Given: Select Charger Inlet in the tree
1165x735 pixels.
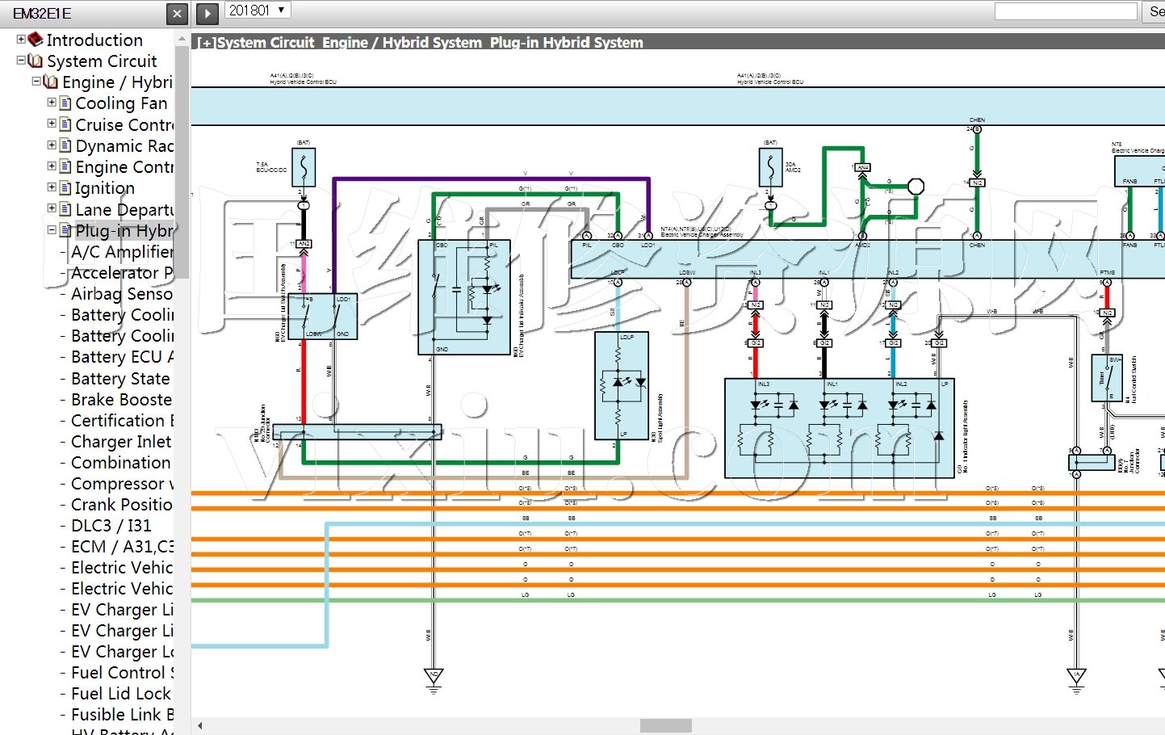Looking at the screenshot, I should pyautogui.click(x=121, y=442).
